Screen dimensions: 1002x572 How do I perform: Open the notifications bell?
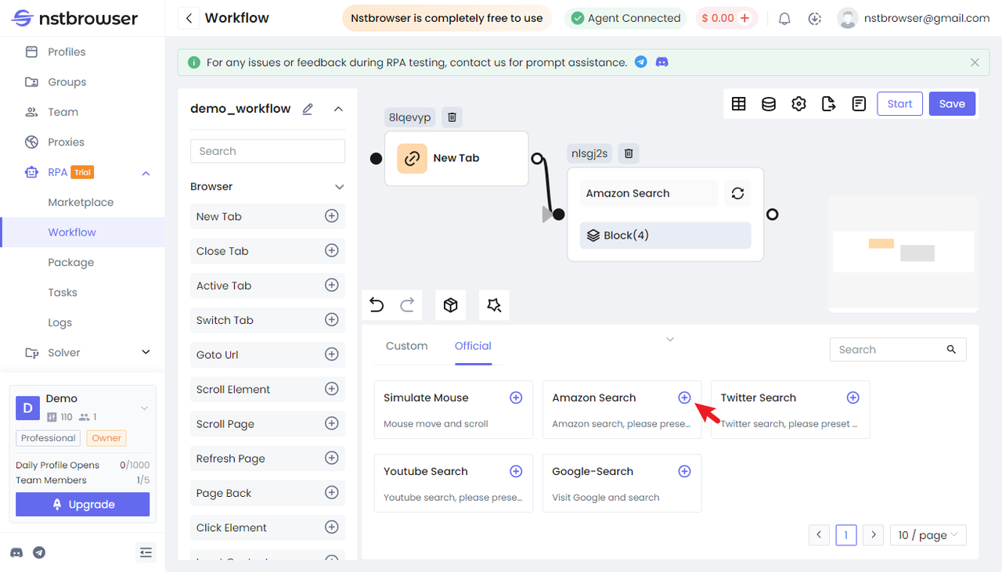tap(784, 18)
